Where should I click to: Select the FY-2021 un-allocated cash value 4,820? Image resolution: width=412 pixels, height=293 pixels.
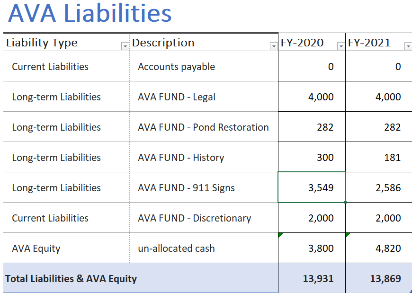[379, 249]
